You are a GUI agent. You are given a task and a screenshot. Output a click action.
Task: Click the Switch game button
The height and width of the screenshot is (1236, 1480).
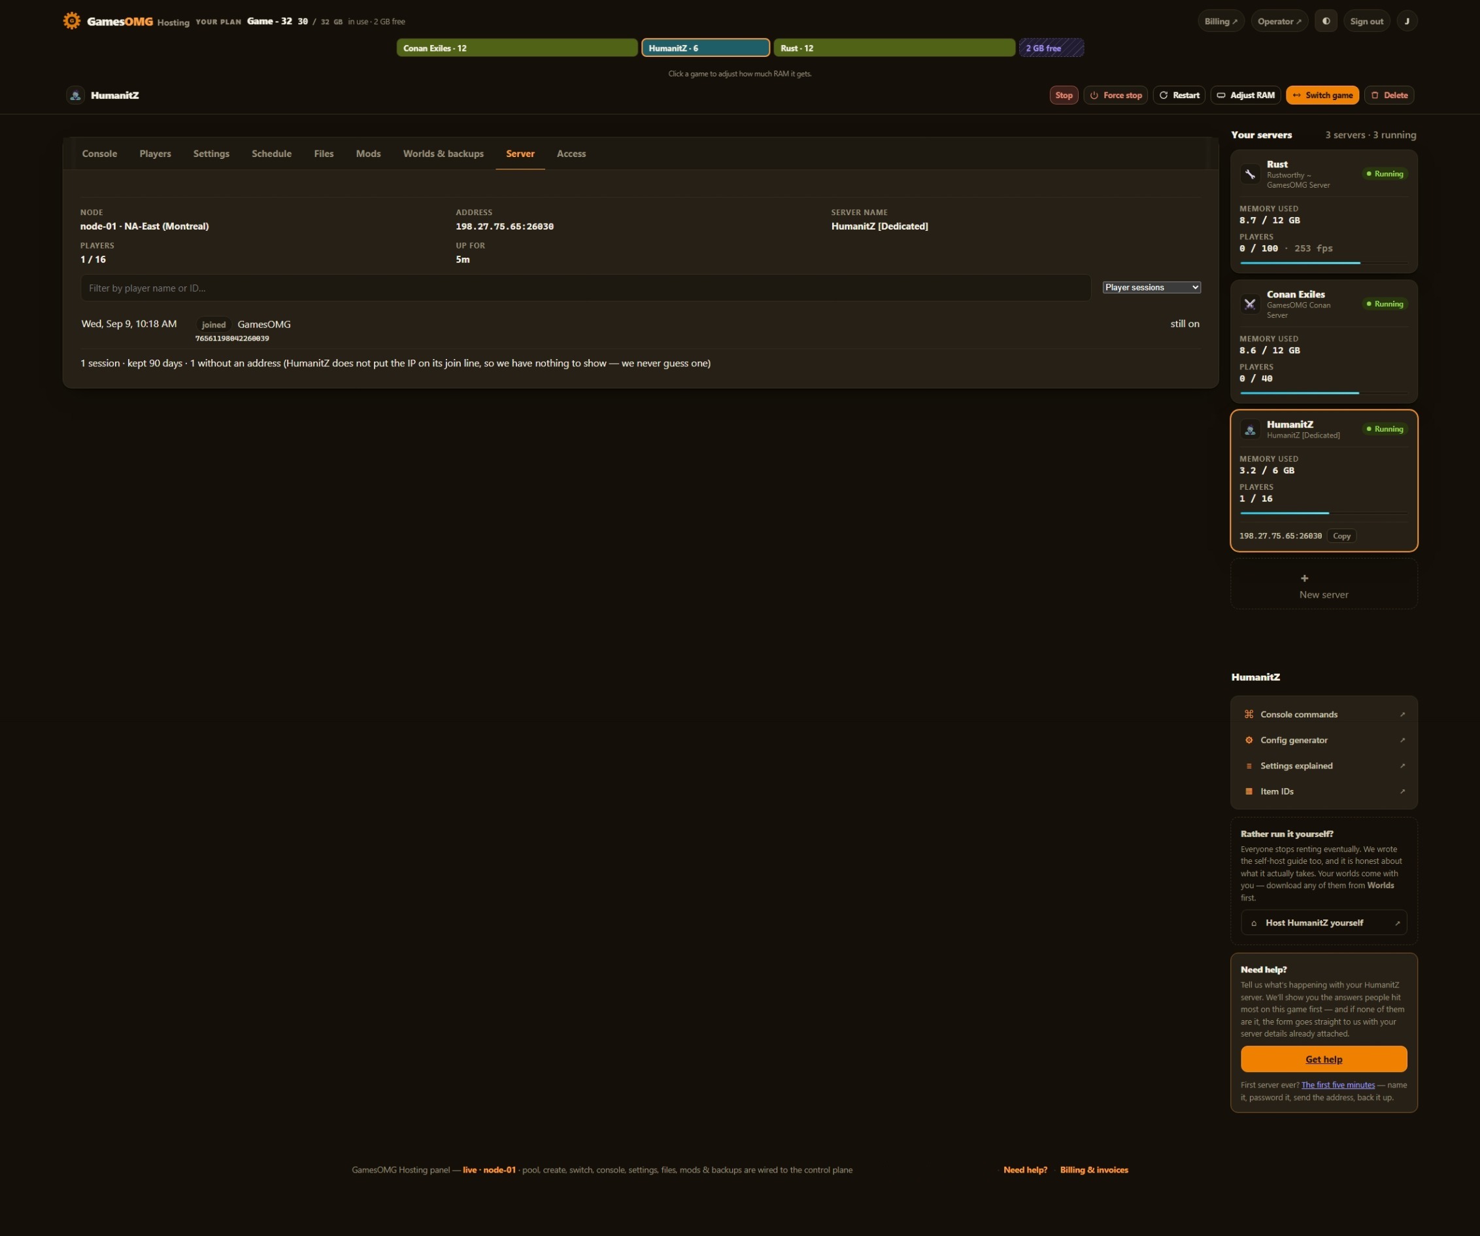point(1322,95)
